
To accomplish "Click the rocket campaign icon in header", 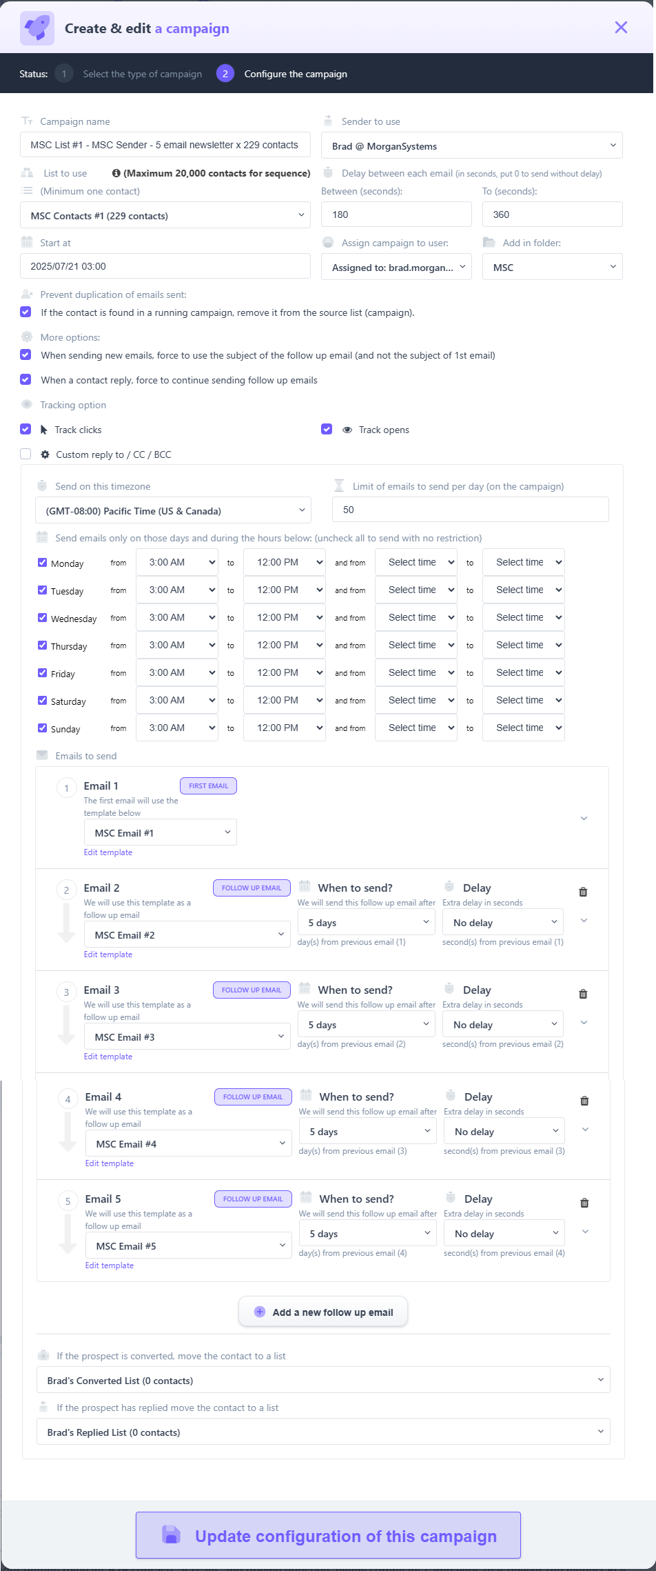I will pyautogui.click(x=37, y=28).
